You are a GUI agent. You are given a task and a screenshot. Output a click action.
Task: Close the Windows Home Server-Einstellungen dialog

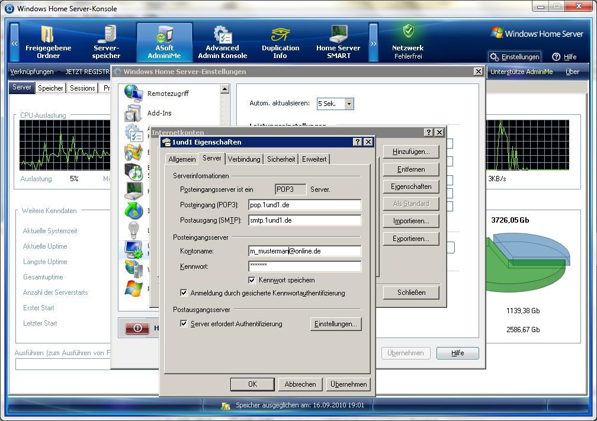tap(478, 71)
